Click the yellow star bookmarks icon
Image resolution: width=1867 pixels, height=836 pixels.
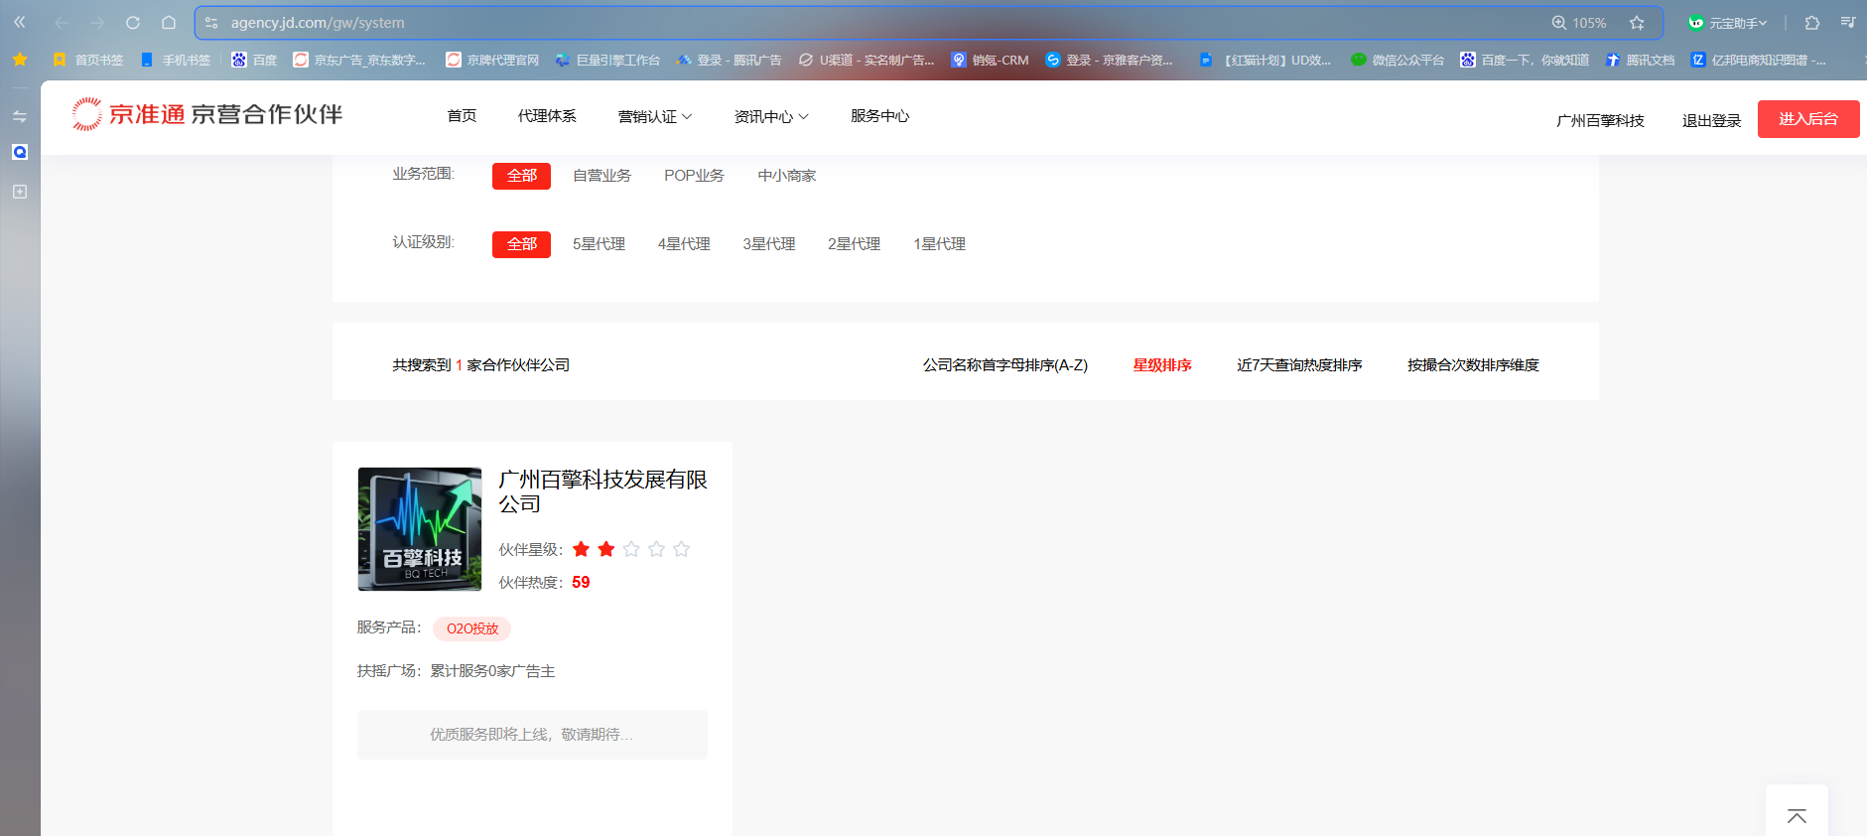pyautogui.click(x=20, y=60)
